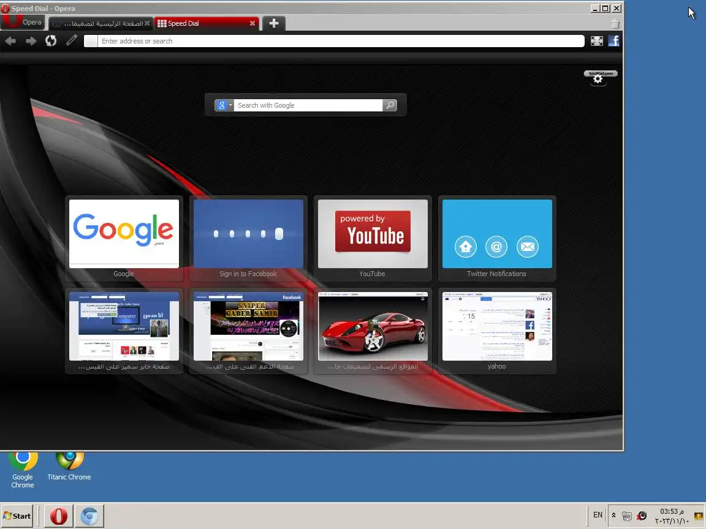Focus the address or search field

point(340,41)
